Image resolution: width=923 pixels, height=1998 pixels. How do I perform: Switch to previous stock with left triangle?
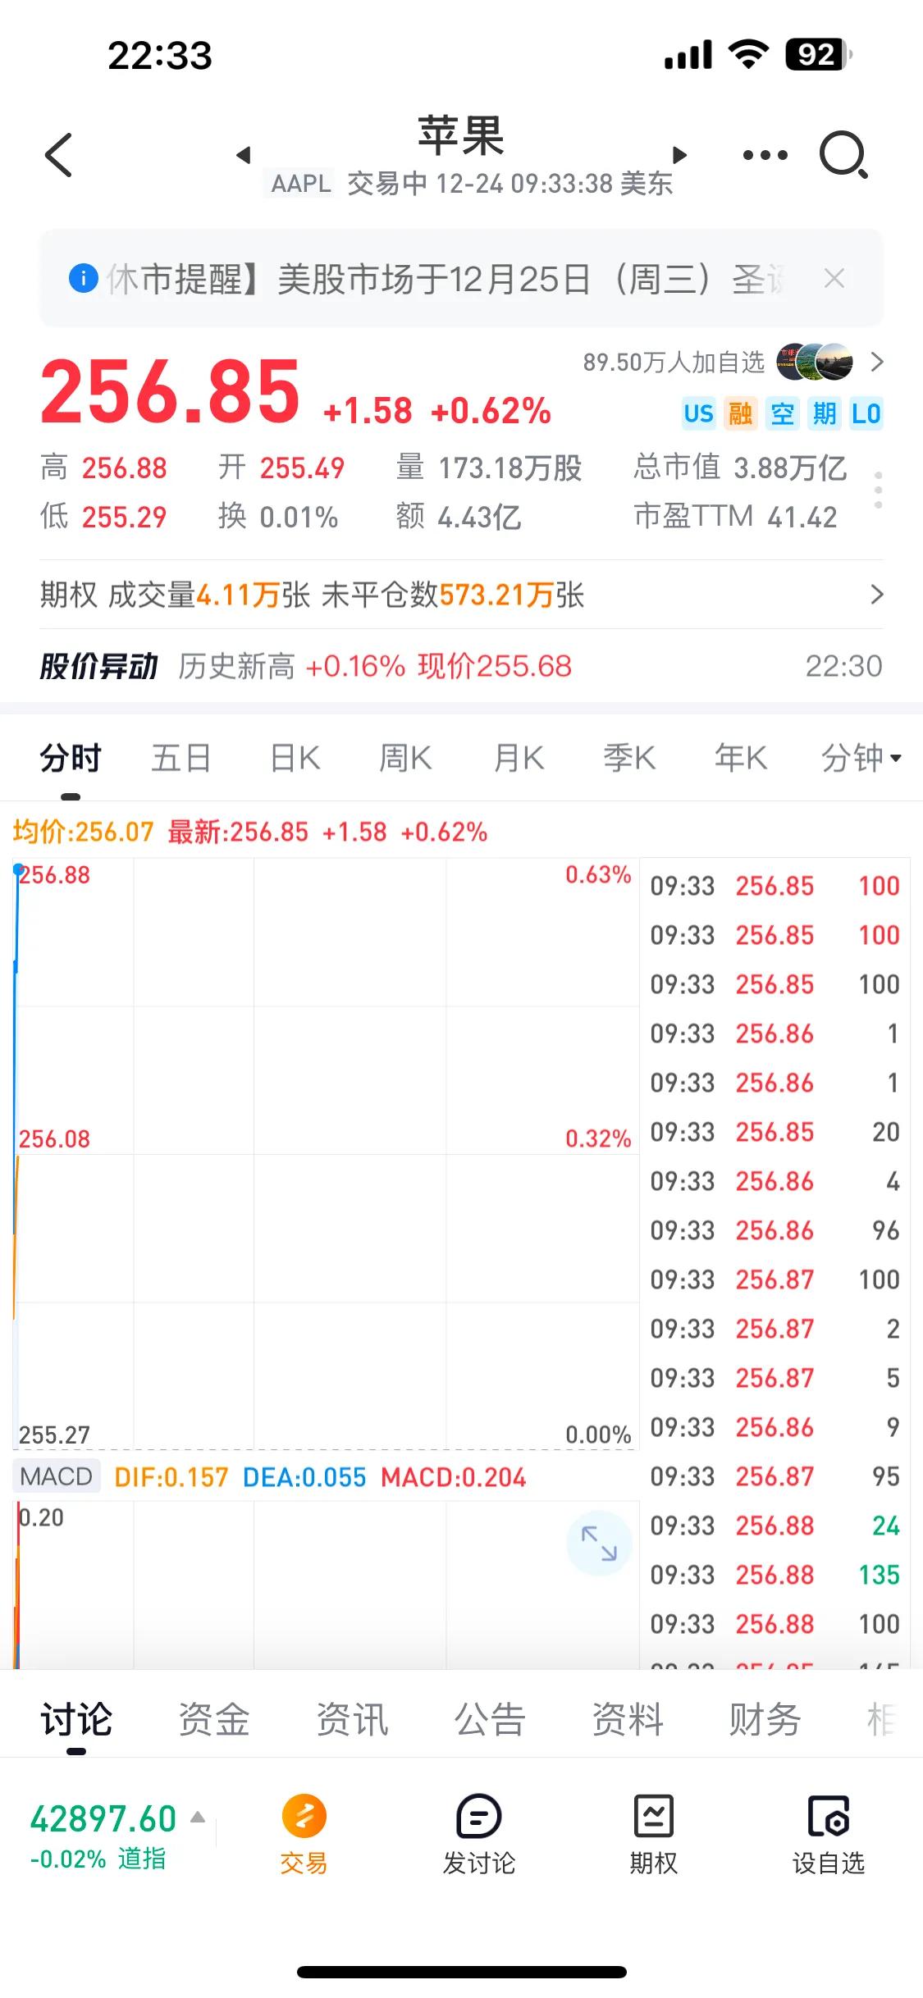tap(243, 154)
